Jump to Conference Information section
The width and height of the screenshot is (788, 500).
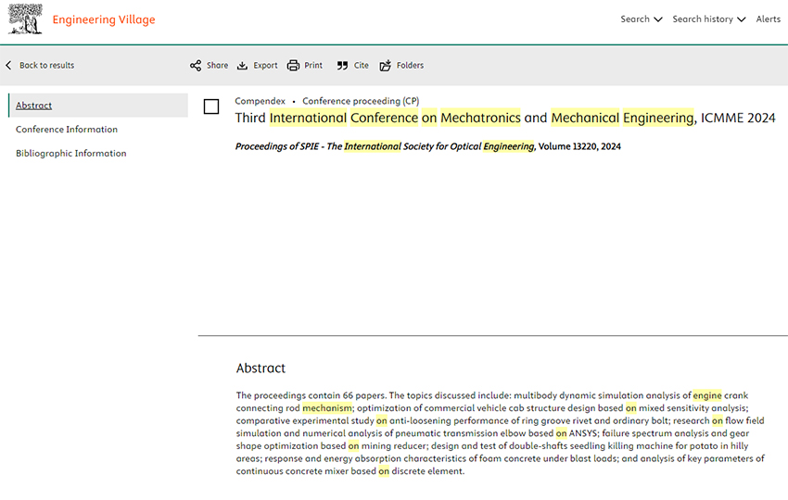click(67, 129)
